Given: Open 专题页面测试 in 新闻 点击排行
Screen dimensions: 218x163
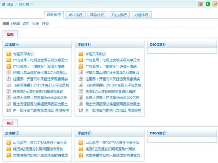Looking at the screenshot, I should point(23,54).
